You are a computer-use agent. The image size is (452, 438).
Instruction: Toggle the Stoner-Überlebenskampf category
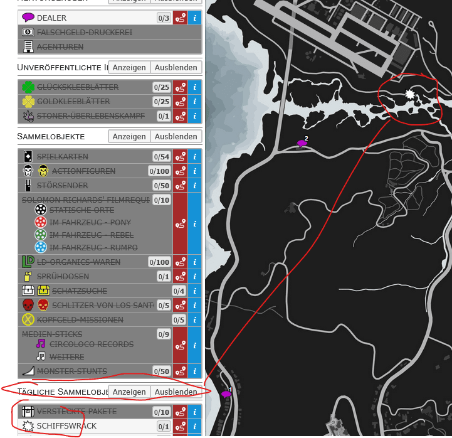(95, 116)
